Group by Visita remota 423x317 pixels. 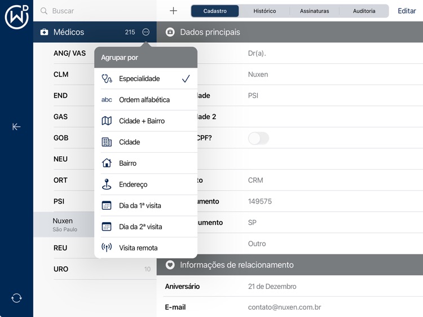pos(146,248)
